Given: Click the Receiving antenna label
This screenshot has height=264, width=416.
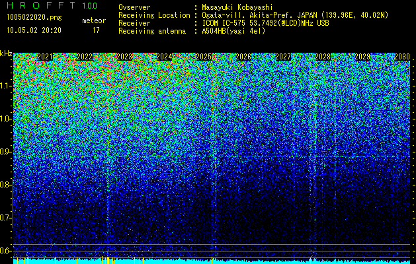Looking at the screenshot, I should pos(152,31).
